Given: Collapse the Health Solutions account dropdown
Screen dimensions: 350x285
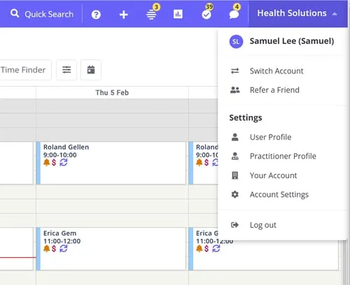Looking at the screenshot, I should click(297, 13).
